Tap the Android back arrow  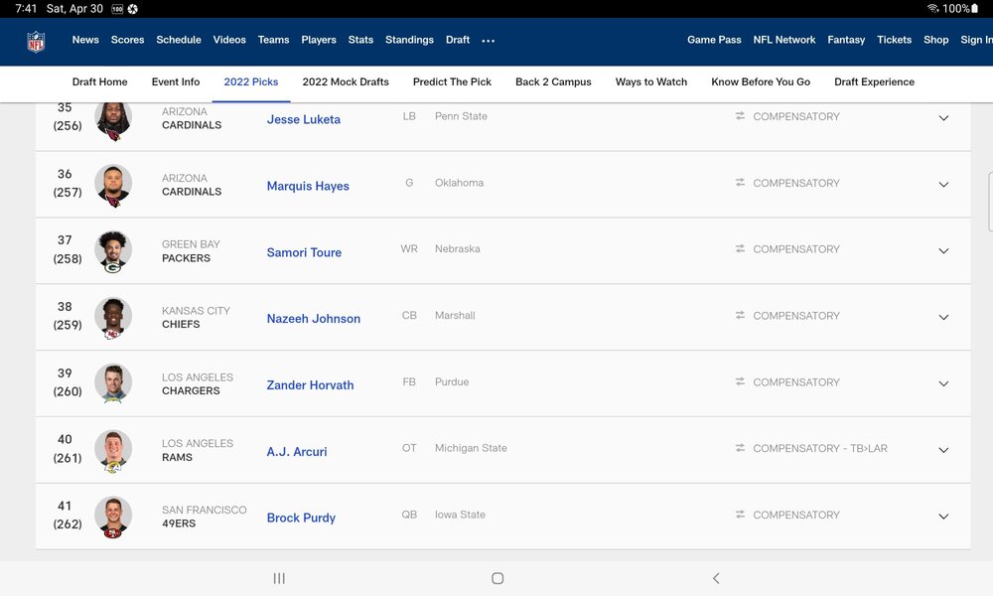coord(716,578)
